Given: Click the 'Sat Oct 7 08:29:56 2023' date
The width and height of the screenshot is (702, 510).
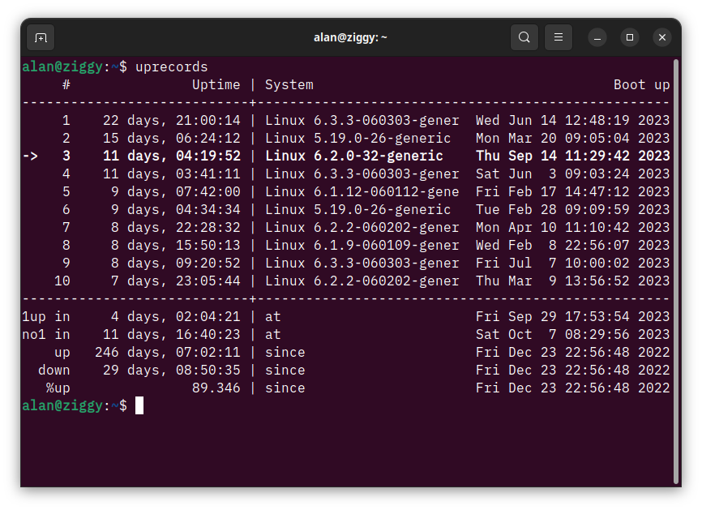Looking at the screenshot, I should point(572,334).
